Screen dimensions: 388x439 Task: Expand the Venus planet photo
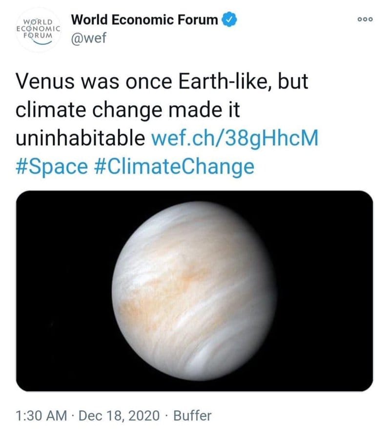click(195, 291)
